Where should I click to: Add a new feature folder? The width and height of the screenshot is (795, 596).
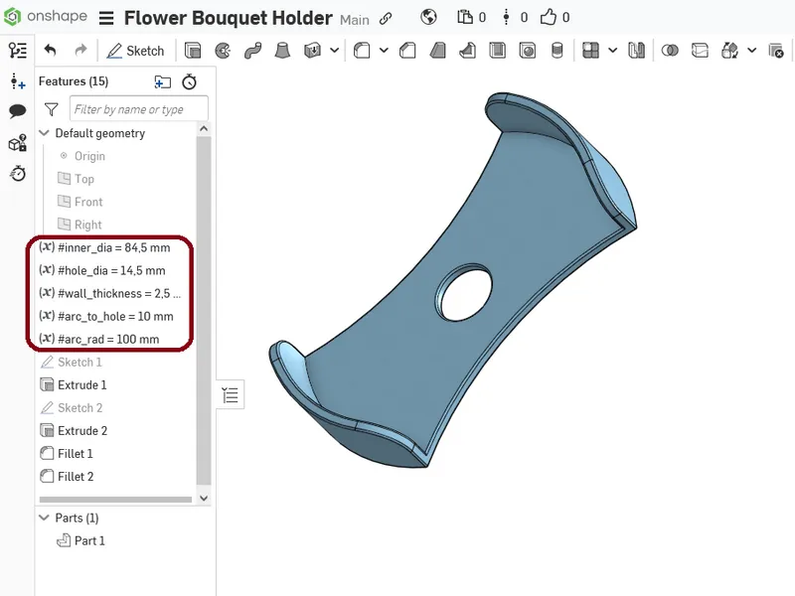point(162,81)
